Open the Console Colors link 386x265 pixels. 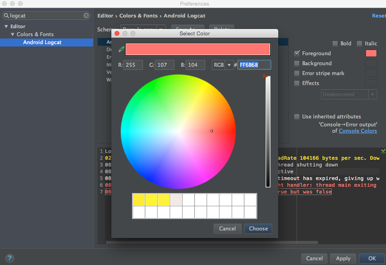pos(358,131)
